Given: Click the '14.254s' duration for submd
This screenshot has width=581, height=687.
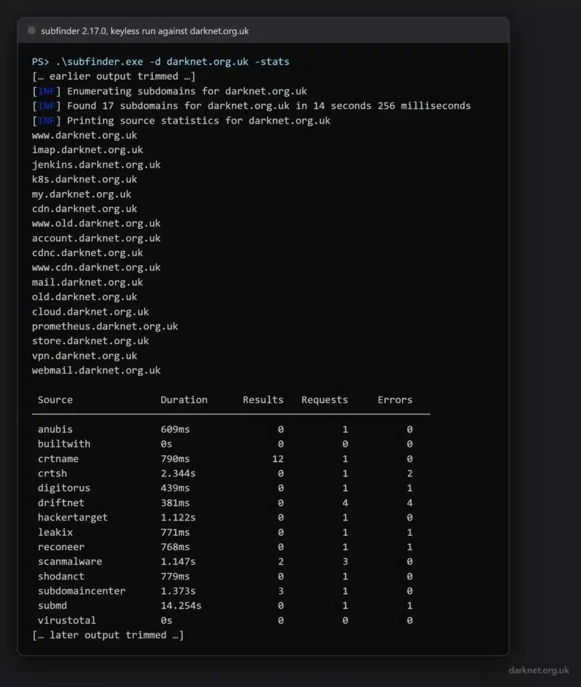Looking at the screenshot, I should (181, 606).
